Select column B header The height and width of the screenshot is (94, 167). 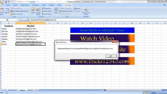31,23
